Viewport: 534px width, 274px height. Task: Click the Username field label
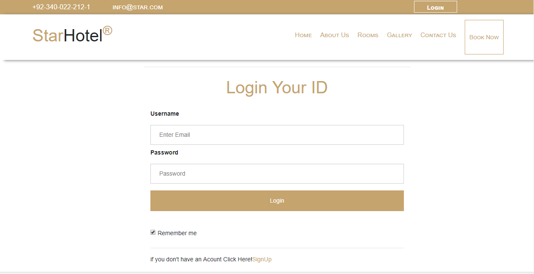164,114
